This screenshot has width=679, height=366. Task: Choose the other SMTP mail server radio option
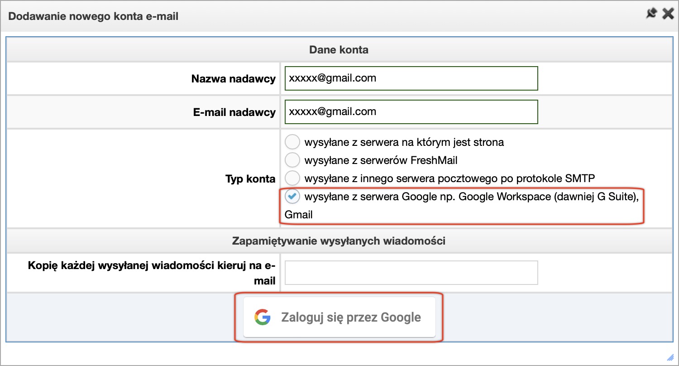pos(292,178)
